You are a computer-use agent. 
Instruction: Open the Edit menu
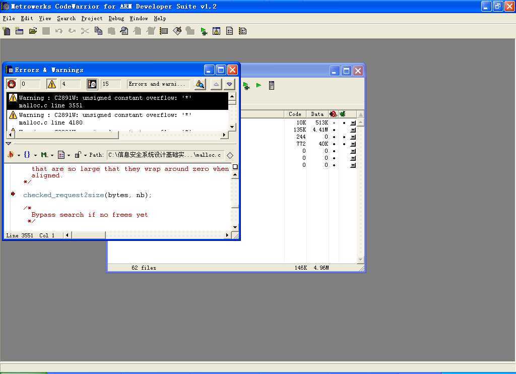click(x=27, y=19)
